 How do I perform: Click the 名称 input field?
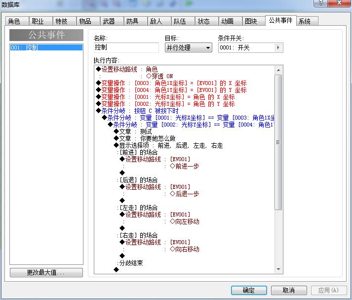pyautogui.click(x=126, y=47)
